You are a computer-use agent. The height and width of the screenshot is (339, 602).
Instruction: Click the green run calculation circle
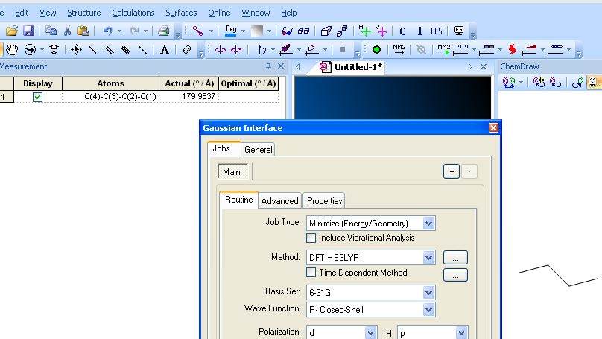[x=377, y=49]
